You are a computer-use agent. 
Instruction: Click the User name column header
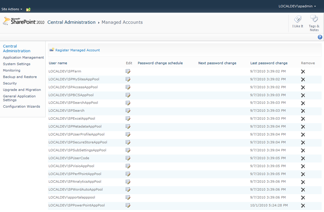point(58,63)
